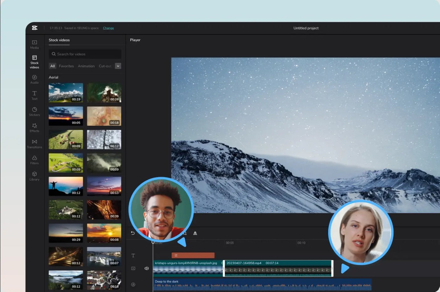Select the light-trail interchange 00:12 thumbnail
The height and width of the screenshot is (292, 440).
click(66, 257)
